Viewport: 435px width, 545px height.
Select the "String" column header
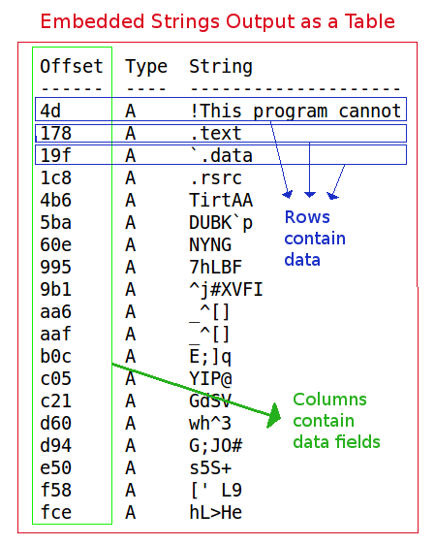221,67
